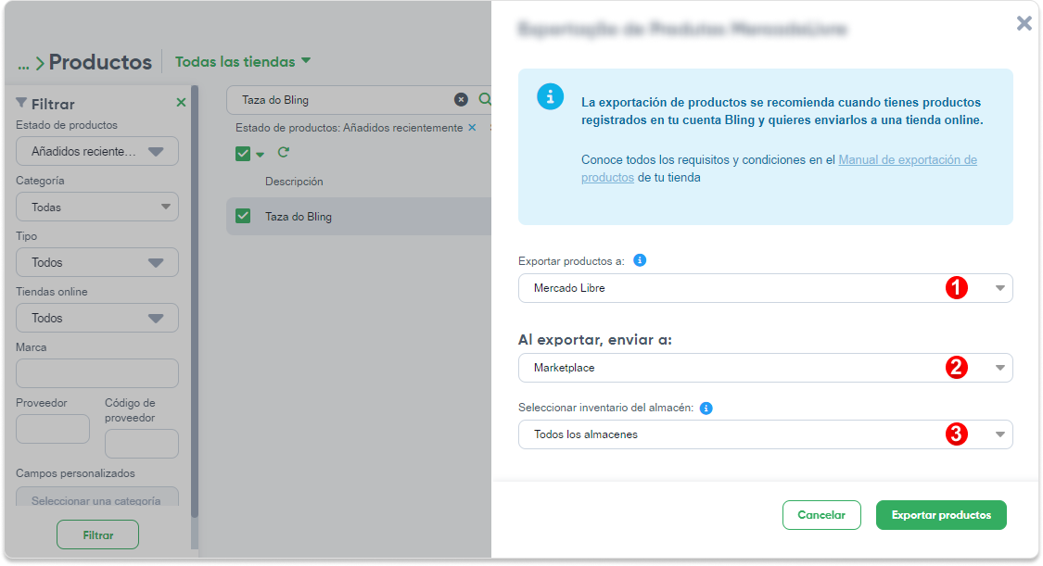Screen dimensions: 1043x566
Task: Click the Descripción column header
Action: click(x=294, y=182)
